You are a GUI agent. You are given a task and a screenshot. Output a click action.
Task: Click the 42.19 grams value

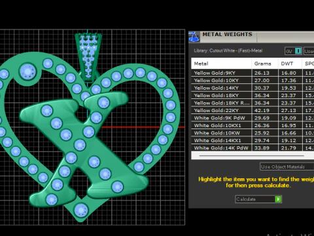click(262, 111)
